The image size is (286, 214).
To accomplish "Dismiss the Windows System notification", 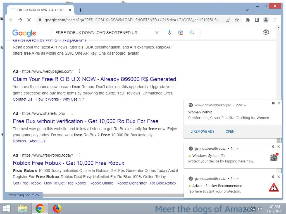I will click(x=279, y=147).
